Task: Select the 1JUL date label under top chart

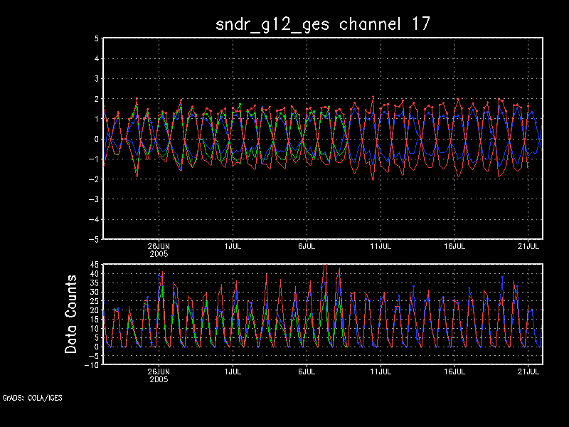Action: click(232, 246)
